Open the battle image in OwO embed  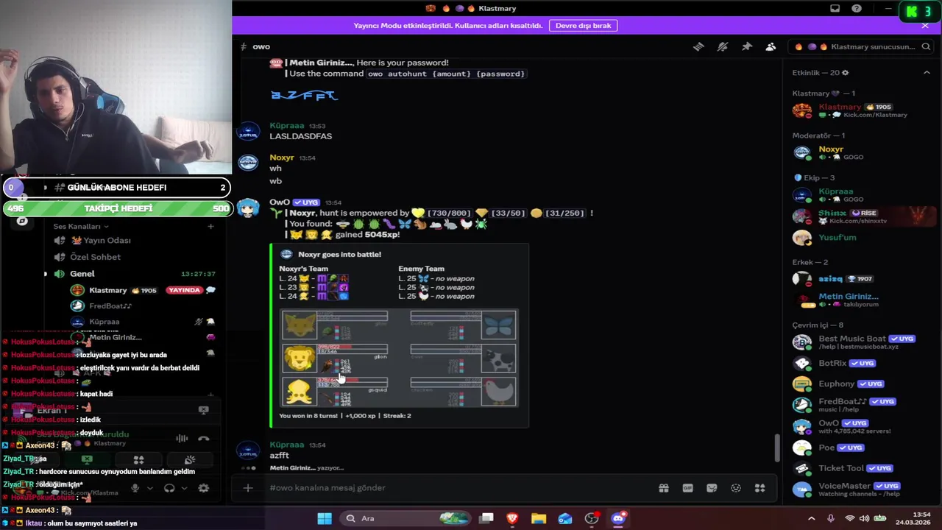tap(400, 358)
